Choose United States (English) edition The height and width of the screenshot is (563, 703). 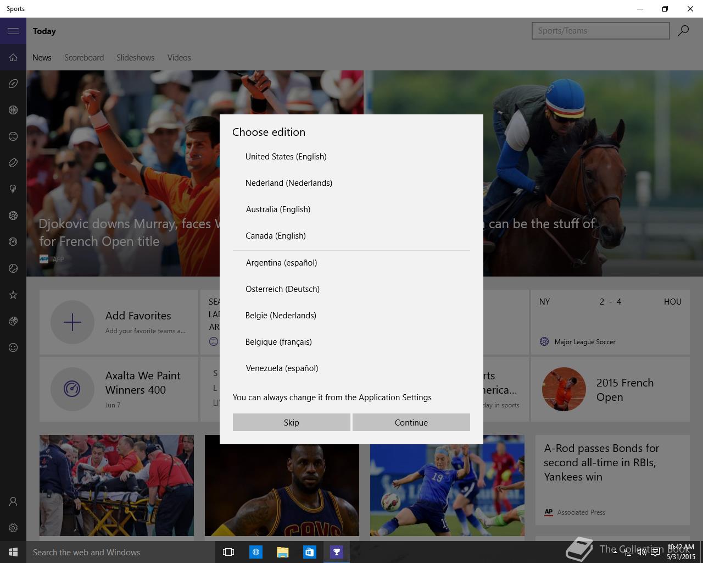coord(351,157)
